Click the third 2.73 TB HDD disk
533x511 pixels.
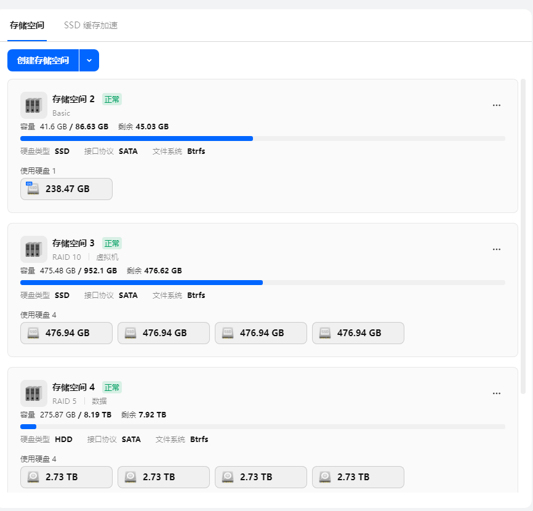tap(261, 477)
